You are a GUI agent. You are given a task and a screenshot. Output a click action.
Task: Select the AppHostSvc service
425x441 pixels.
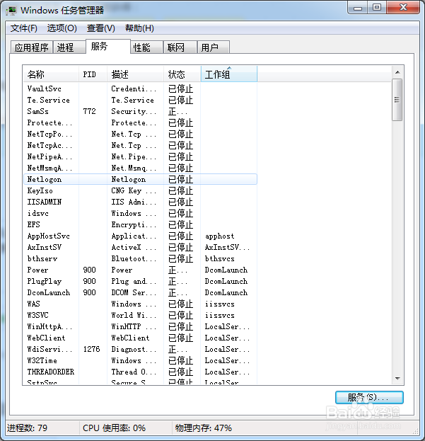coord(48,236)
